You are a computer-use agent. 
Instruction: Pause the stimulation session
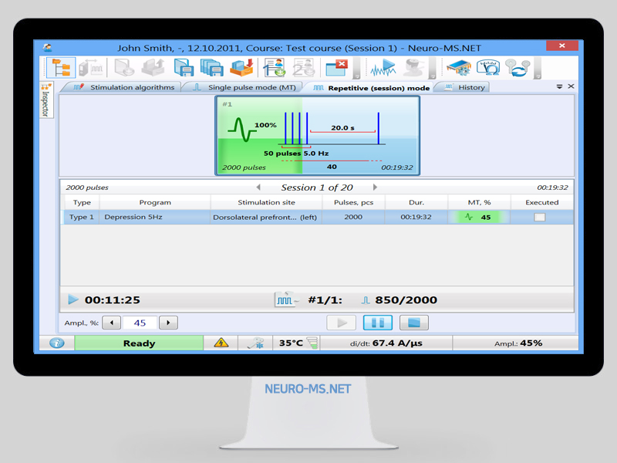(x=377, y=323)
